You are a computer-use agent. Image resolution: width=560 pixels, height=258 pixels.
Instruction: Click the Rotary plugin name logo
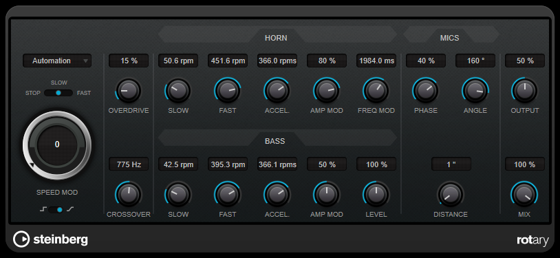click(x=532, y=241)
